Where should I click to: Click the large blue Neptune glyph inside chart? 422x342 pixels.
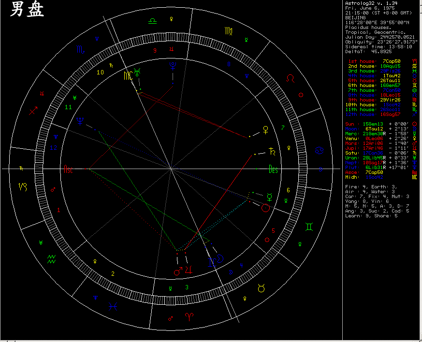(80, 121)
